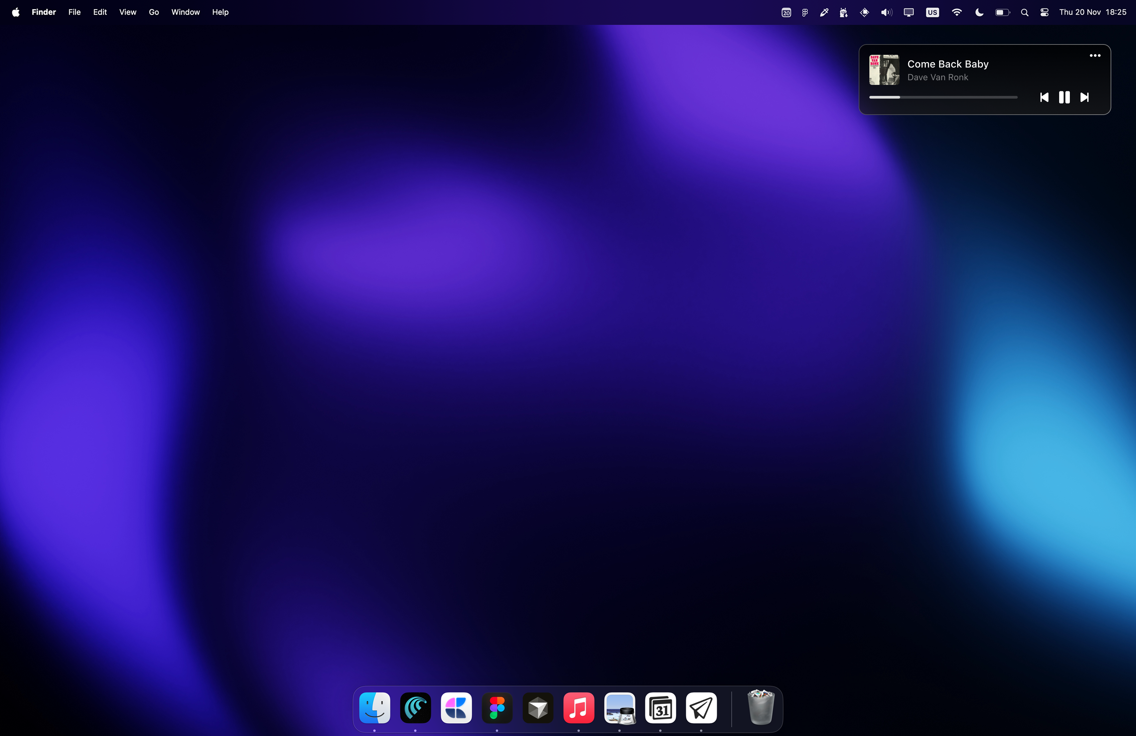Image resolution: width=1136 pixels, height=736 pixels.
Task: Expand the now playing three-dots menu
Action: point(1095,55)
